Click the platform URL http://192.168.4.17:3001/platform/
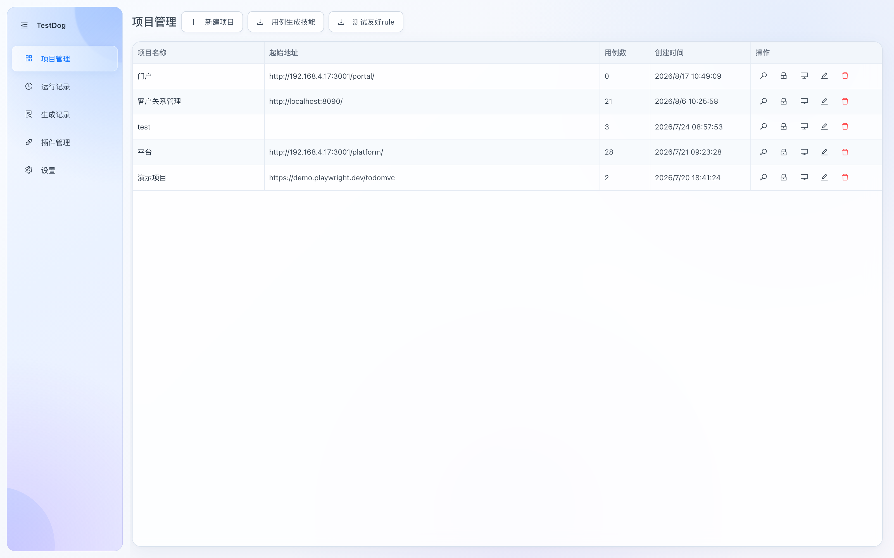 tap(326, 152)
